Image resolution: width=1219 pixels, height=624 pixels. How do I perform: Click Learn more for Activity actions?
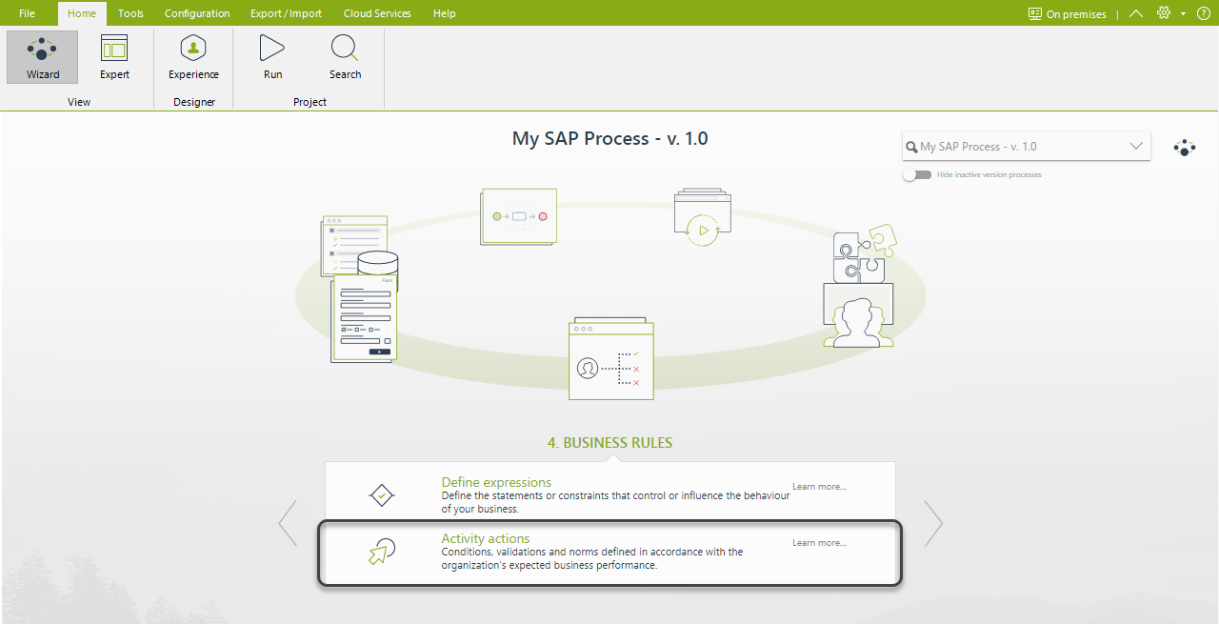point(819,543)
